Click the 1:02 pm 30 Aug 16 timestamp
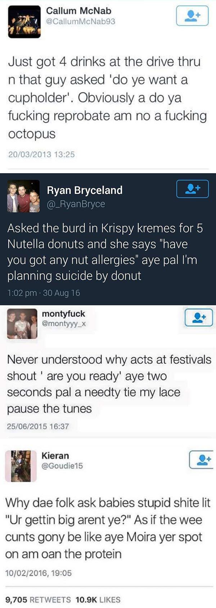Viewport: 216px width, 608px height. pyautogui.click(x=44, y=293)
